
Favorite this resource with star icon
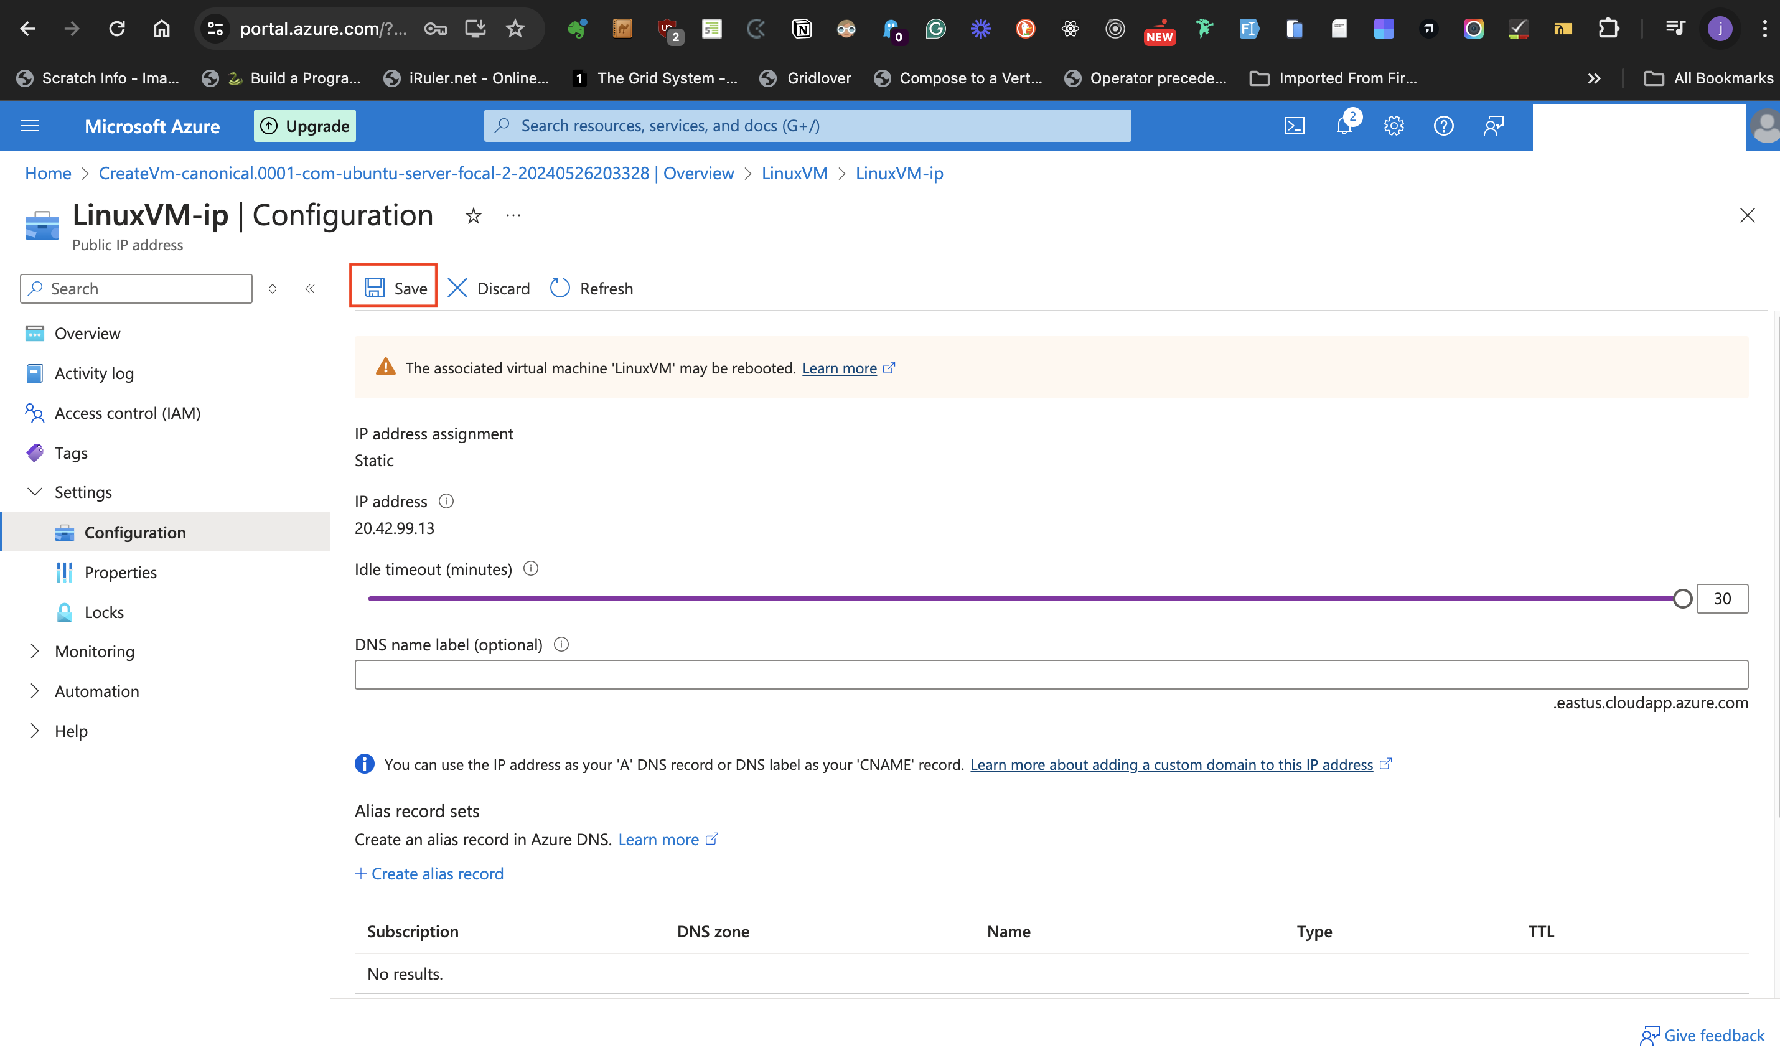point(473,215)
